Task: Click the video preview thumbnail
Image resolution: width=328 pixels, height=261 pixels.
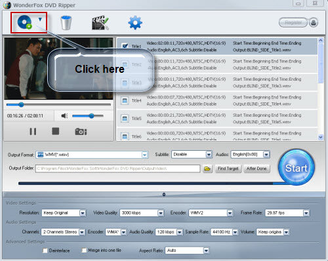Action: (x=58, y=68)
